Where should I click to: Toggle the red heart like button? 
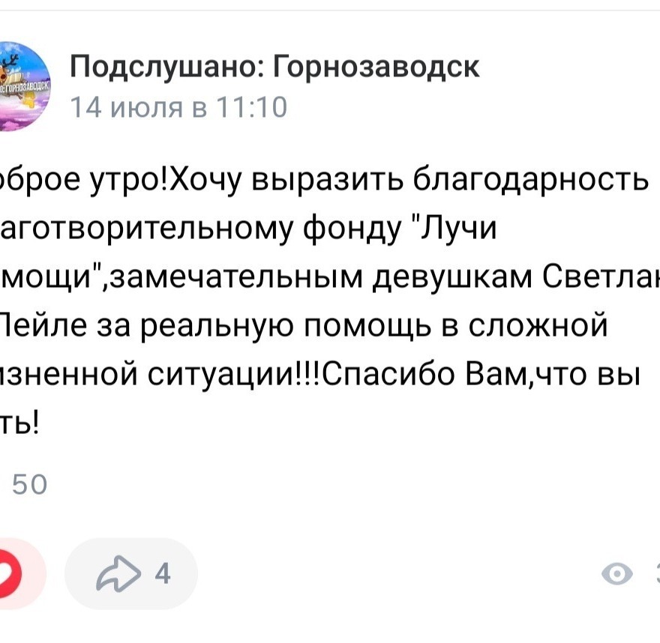16,574
